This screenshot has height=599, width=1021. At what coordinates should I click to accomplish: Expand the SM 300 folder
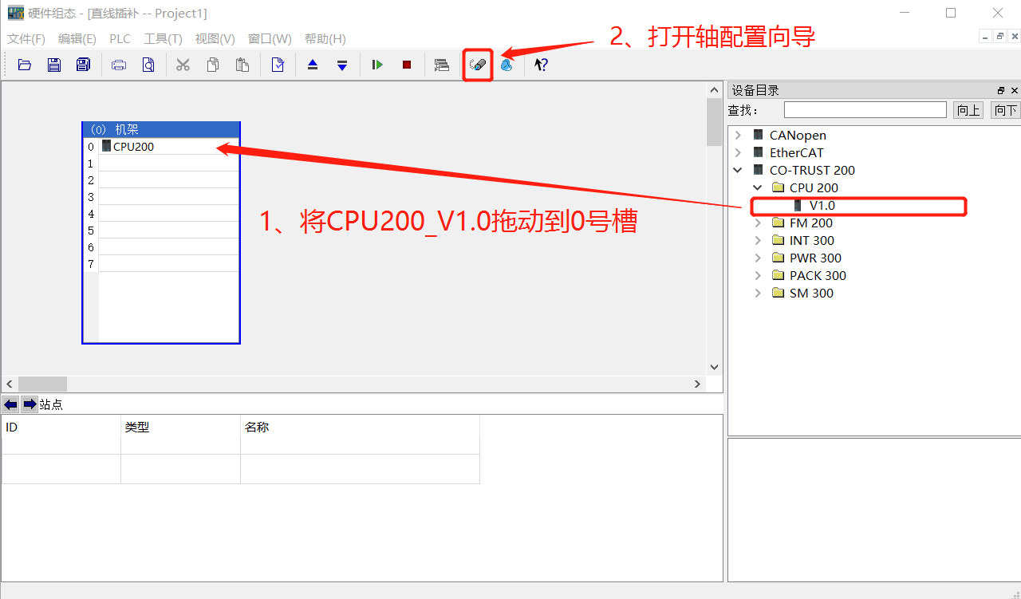(x=758, y=294)
